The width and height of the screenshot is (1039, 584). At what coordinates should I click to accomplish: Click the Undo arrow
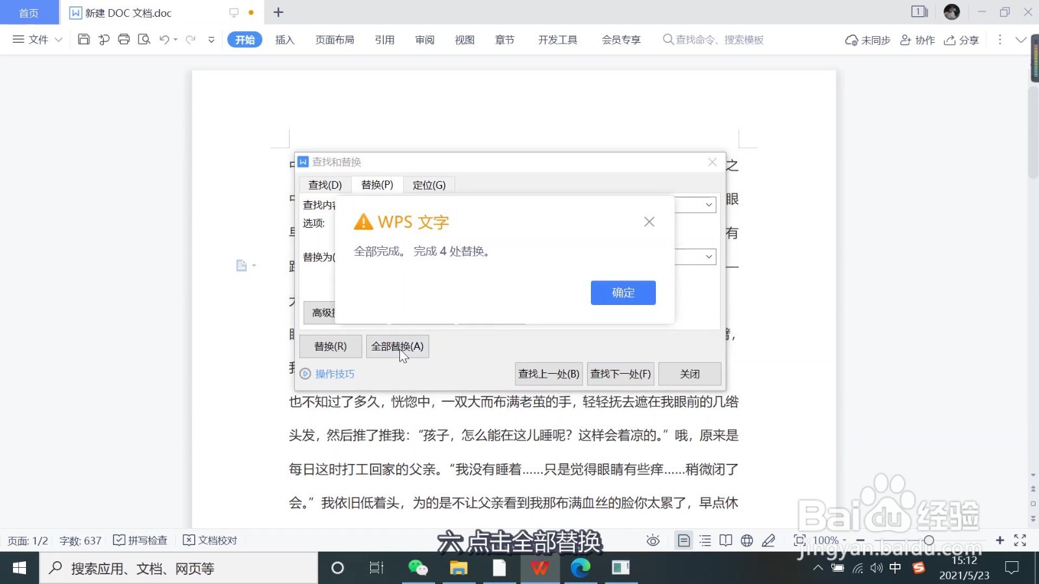[164, 40]
